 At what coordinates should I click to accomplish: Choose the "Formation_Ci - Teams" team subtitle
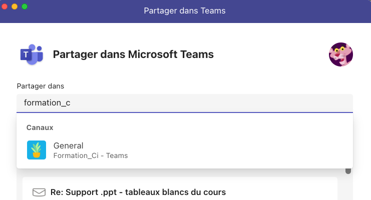coord(91,155)
